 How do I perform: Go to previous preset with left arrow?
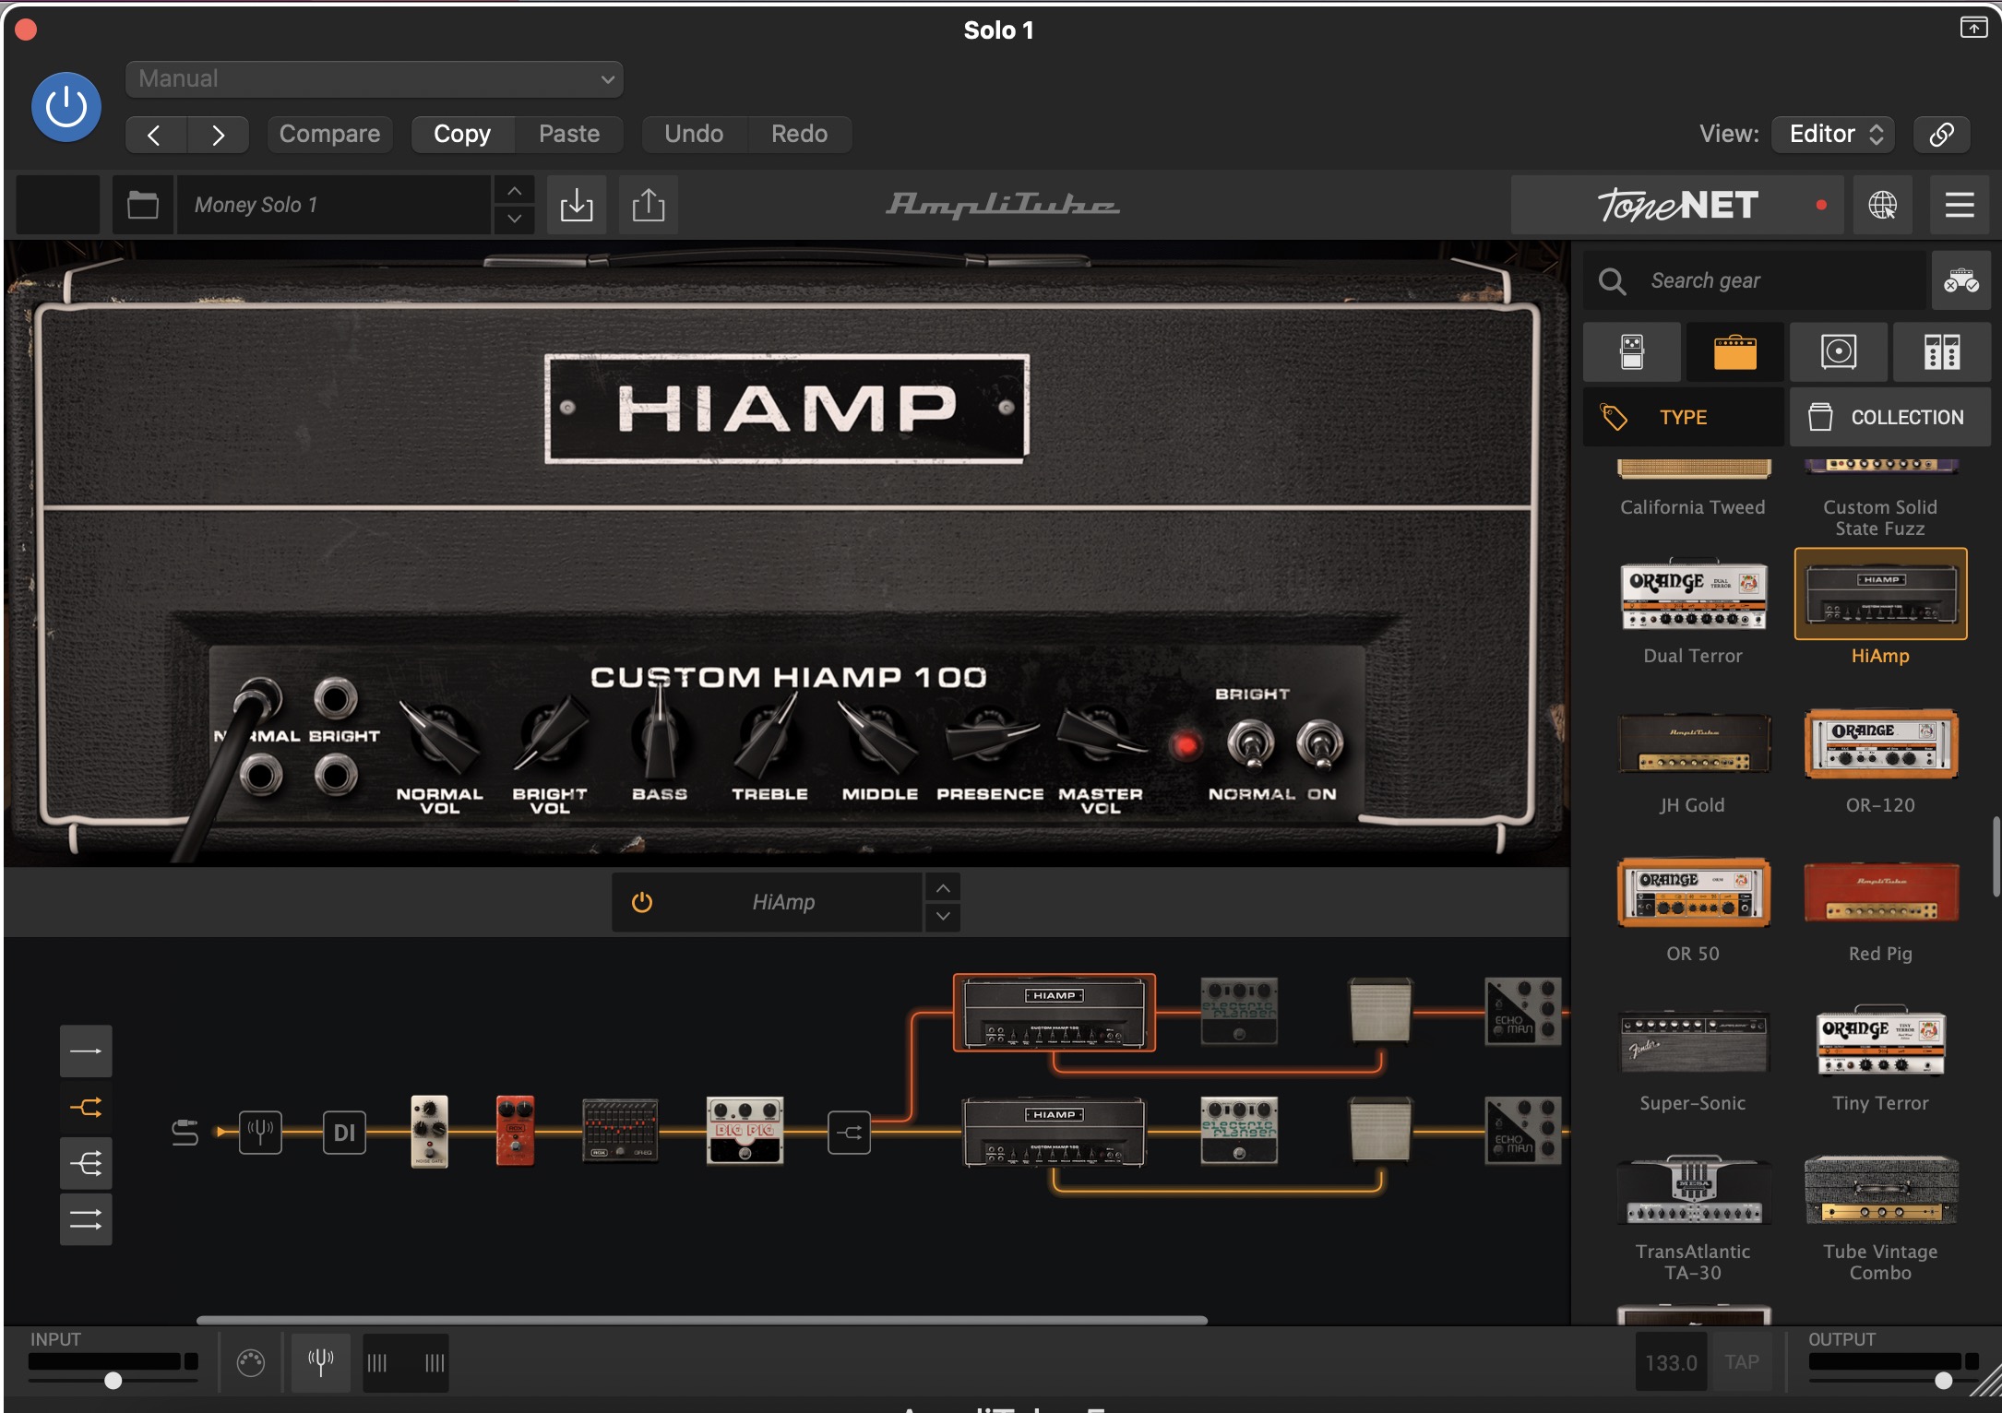click(x=156, y=135)
